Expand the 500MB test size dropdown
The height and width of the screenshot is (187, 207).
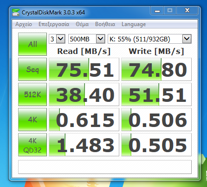tap(87, 39)
